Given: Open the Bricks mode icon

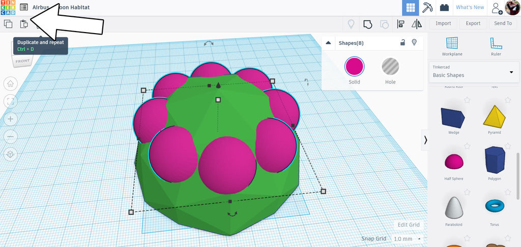Looking at the screenshot, I should click(x=444, y=8).
